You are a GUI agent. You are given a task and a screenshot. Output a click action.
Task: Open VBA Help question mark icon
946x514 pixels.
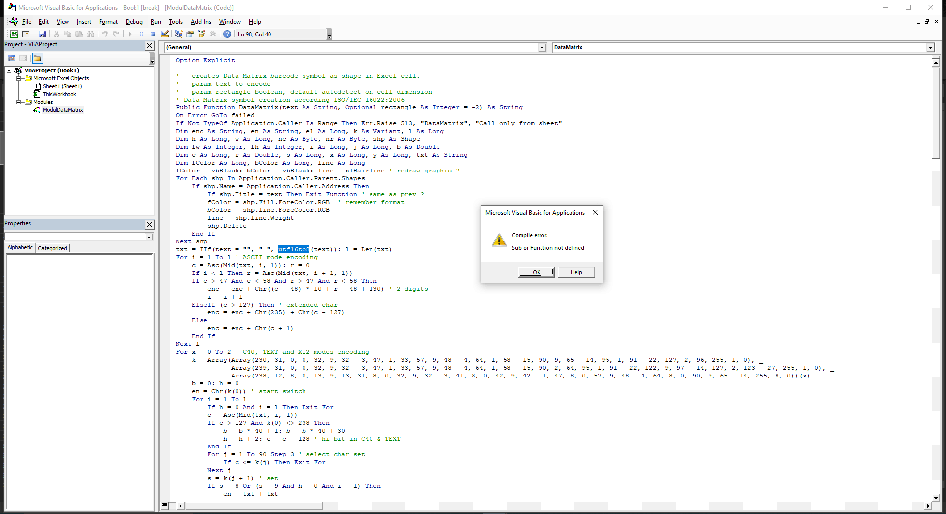227,34
